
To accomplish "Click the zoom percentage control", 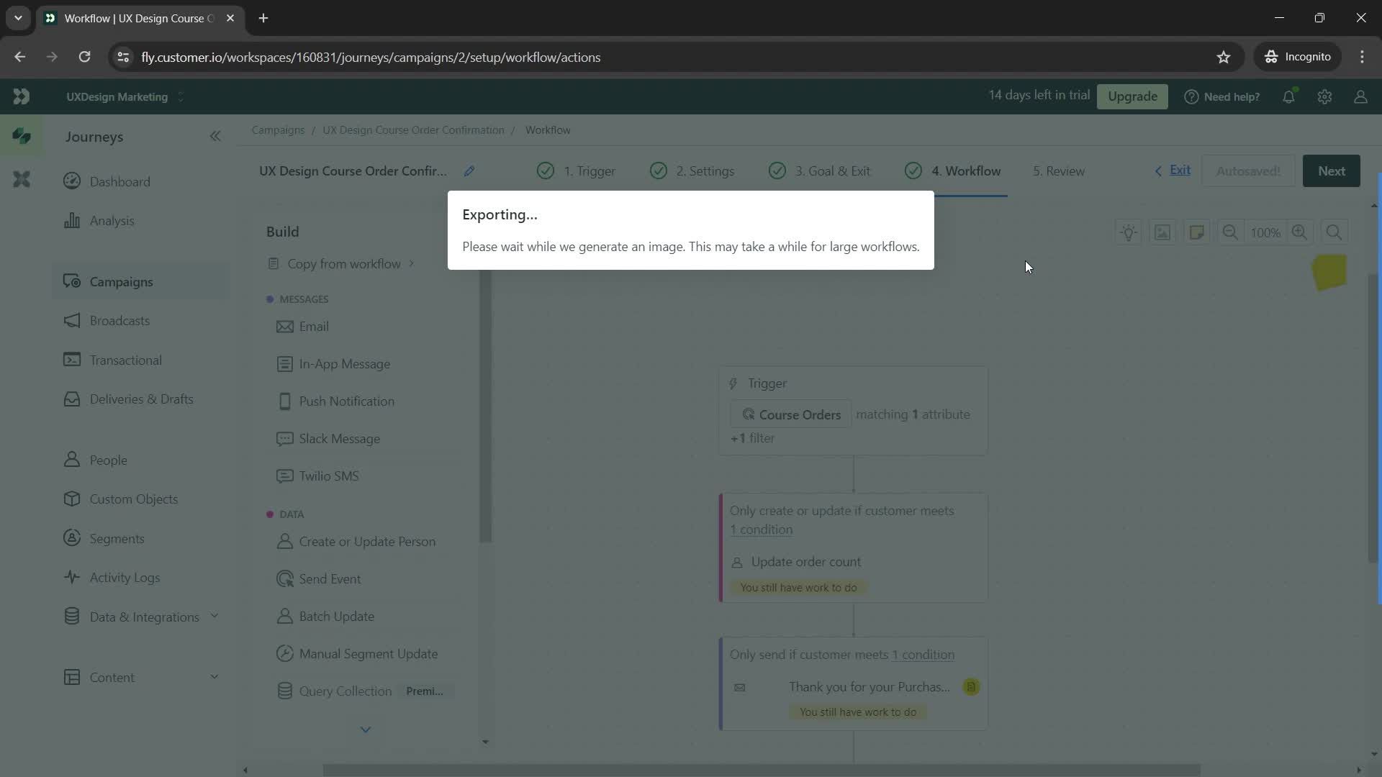I will click(1265, 232).
